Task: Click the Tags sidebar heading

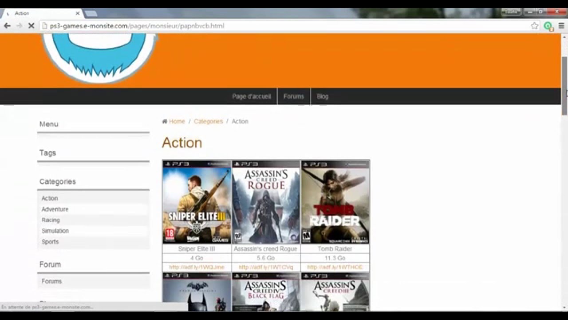Action: 47,153
